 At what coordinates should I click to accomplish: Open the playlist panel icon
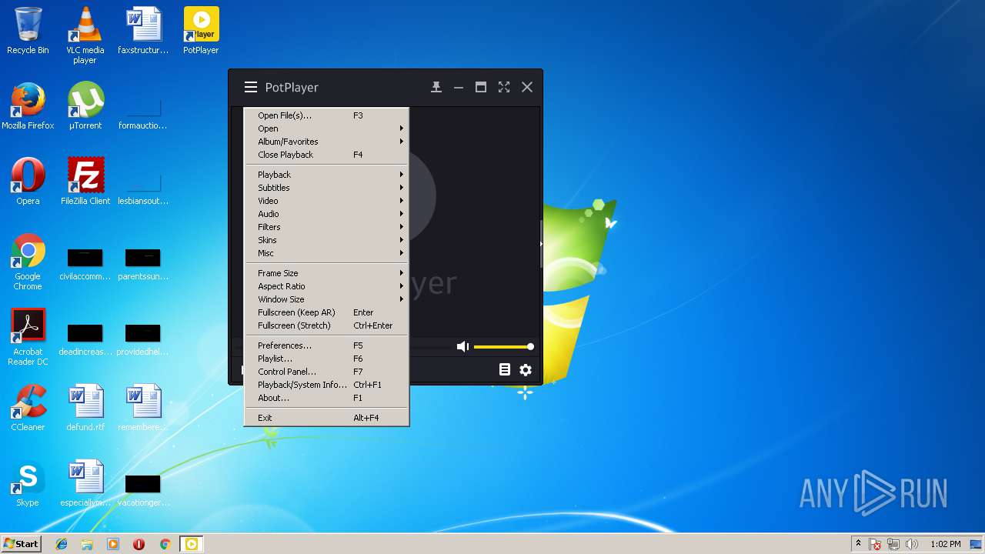pyautogui.click(x=505, y=370)
